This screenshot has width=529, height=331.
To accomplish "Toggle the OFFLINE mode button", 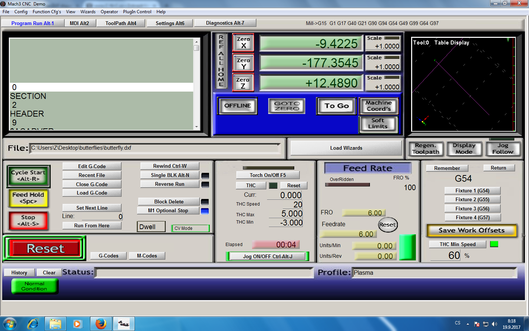I will [x=237, y=106].
